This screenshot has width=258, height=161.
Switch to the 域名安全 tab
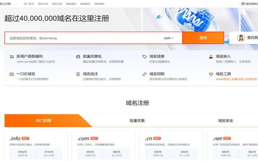click(x=225, y=120)
